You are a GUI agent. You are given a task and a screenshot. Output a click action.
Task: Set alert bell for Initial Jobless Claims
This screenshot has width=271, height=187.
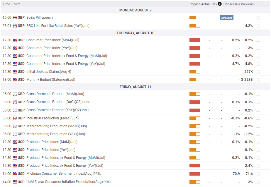click(x=258, y=72)
